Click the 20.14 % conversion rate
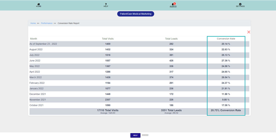The image size is (276, 138). tap(226, 44)
